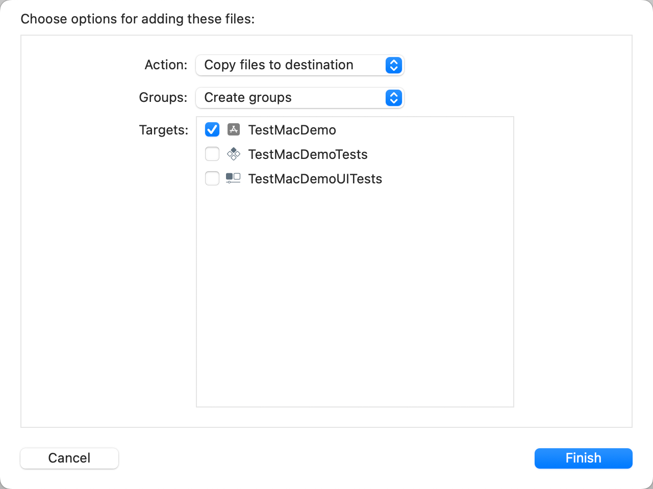Click blue chevron arrows on Action popup
Screen dimensions: 653x489
(x=393, y=65)
